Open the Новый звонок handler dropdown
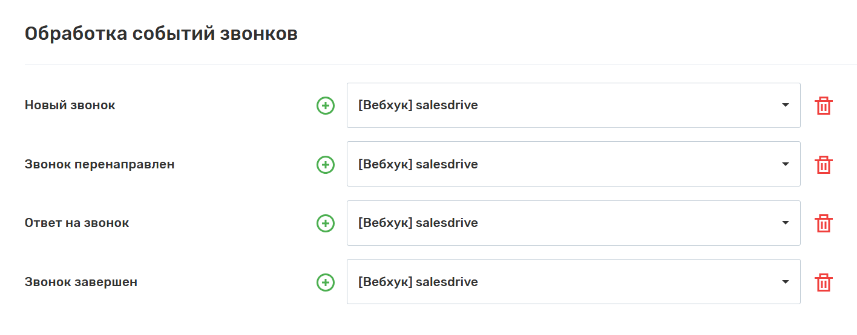The height and width of the screenshot is (335, 857). click(573, 106)
